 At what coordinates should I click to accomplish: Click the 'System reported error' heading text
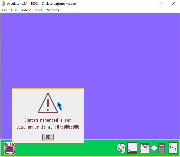[x=48, y=120]
